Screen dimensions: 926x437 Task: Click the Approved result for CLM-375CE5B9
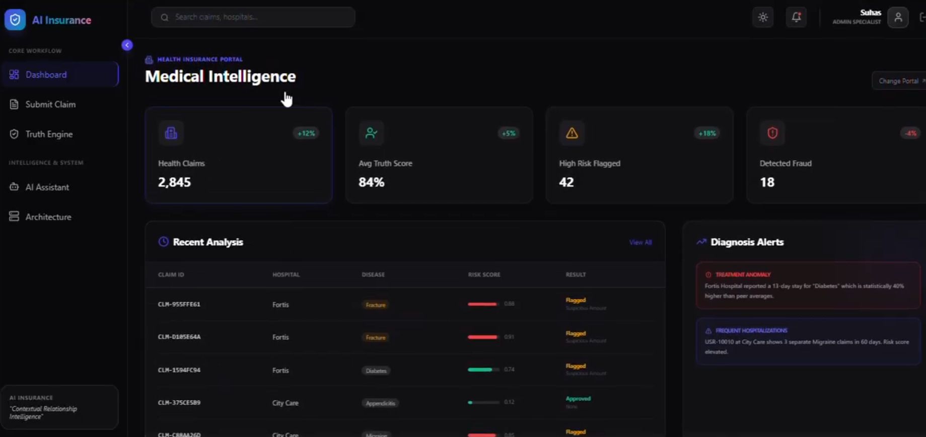[x=578, y=399]
